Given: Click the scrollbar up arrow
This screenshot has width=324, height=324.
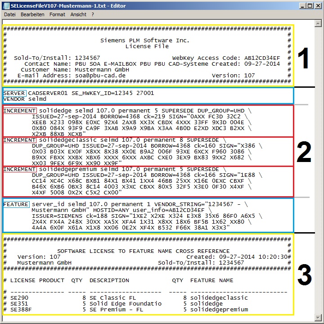Looking at the screenshot, I should [318, 23].
